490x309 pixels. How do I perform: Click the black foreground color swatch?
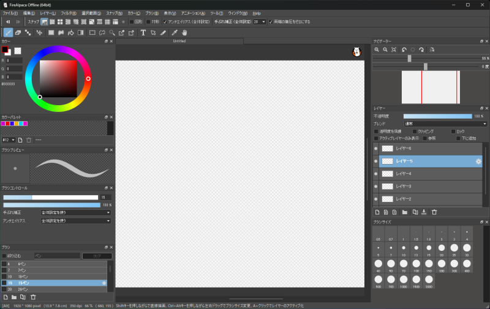[x=5, y=50]
